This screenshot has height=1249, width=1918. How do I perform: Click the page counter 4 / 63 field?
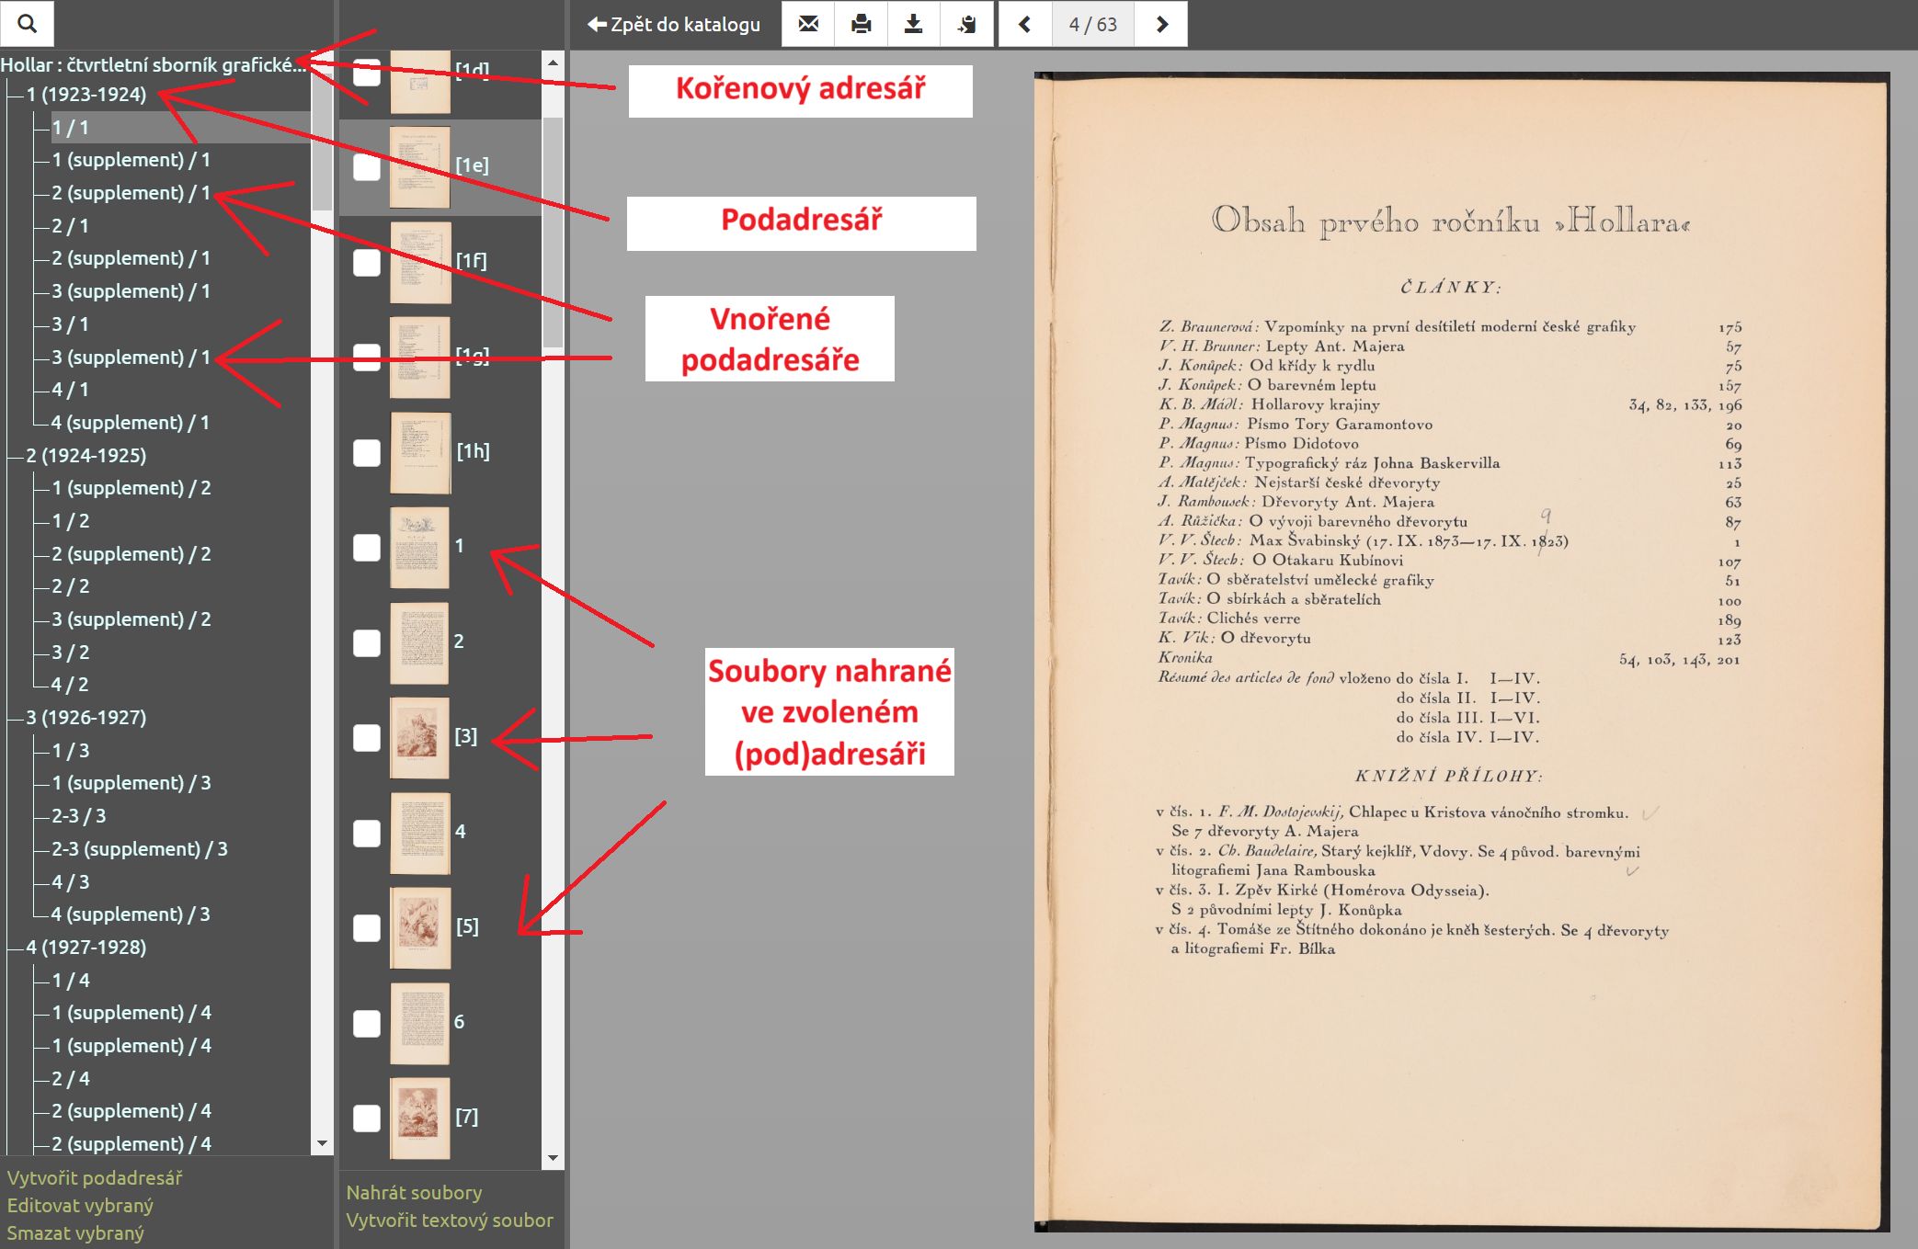(1093, 24)
